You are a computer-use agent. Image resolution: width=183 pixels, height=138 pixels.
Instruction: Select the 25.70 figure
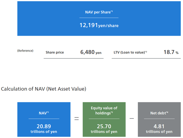point(104,126)
